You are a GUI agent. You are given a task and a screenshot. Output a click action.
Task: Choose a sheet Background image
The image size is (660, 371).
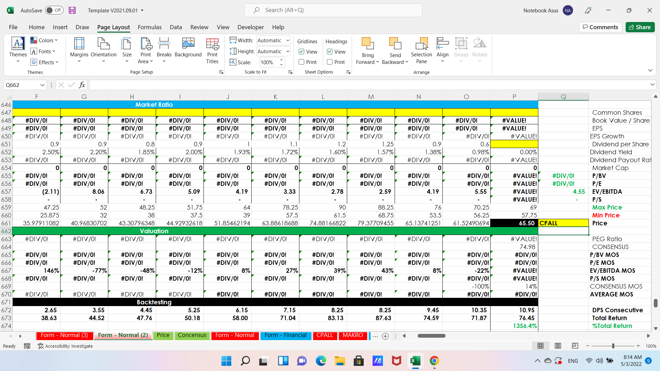click(188, 47)
